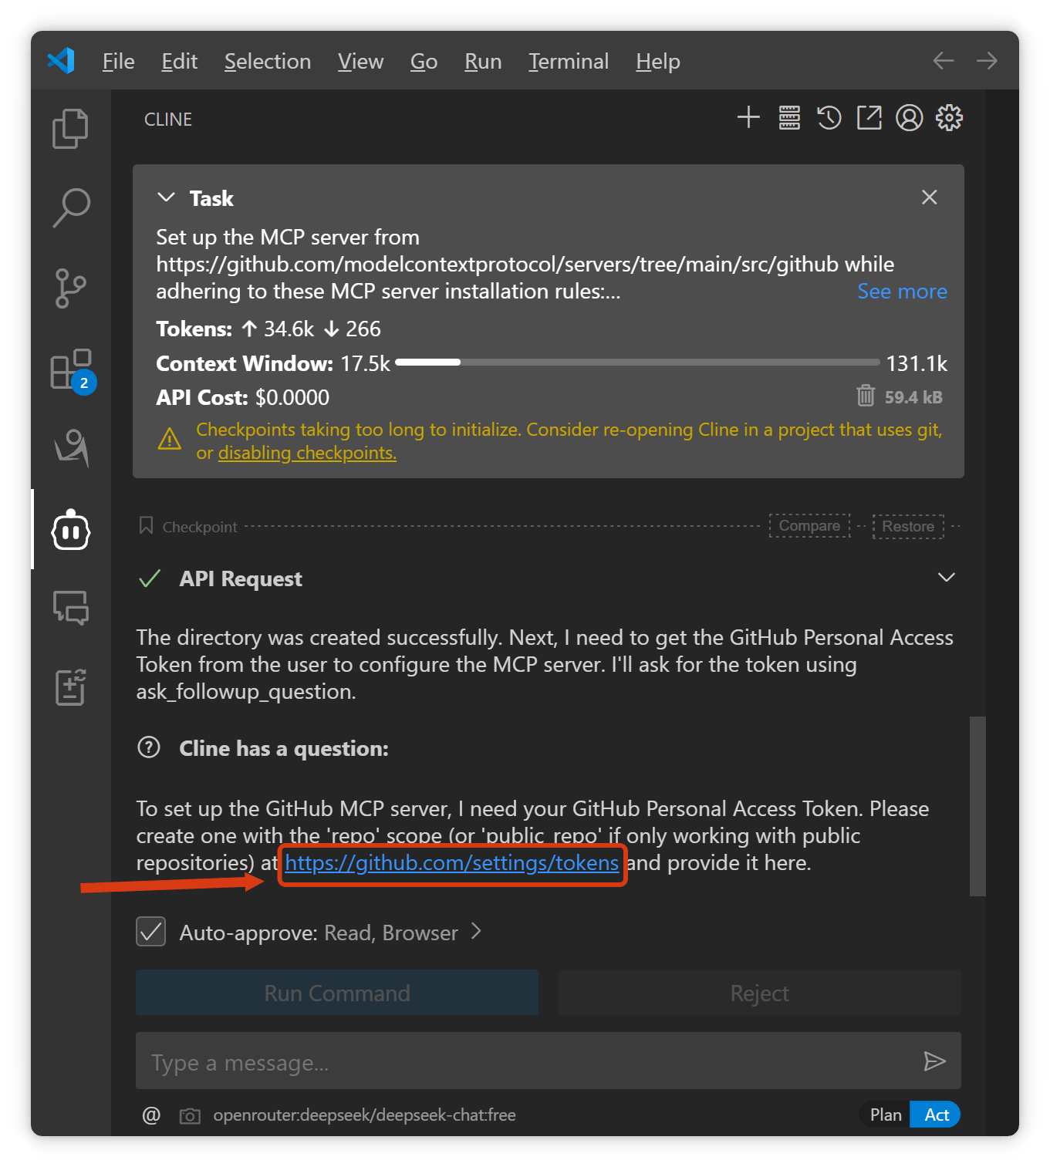
Task: Collapse the Task section chevron
Action: [x=166, y=197]
